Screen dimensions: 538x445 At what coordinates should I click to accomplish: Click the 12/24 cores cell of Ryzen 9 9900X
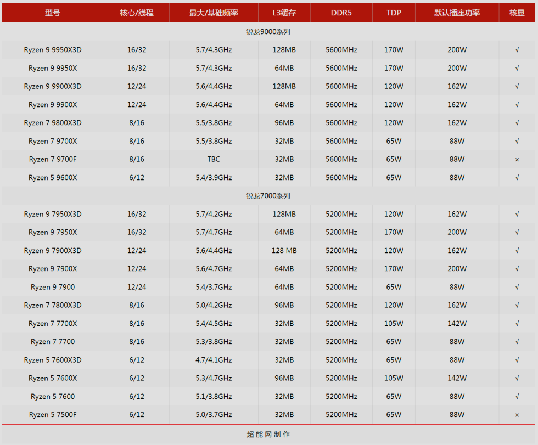pyautogui.click(x=137, y=105)
